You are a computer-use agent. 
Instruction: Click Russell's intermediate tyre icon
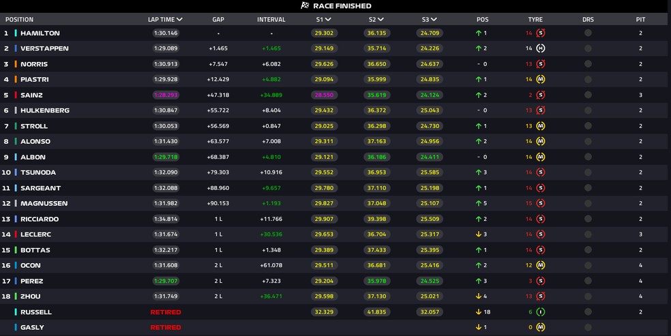click(541, 312)
